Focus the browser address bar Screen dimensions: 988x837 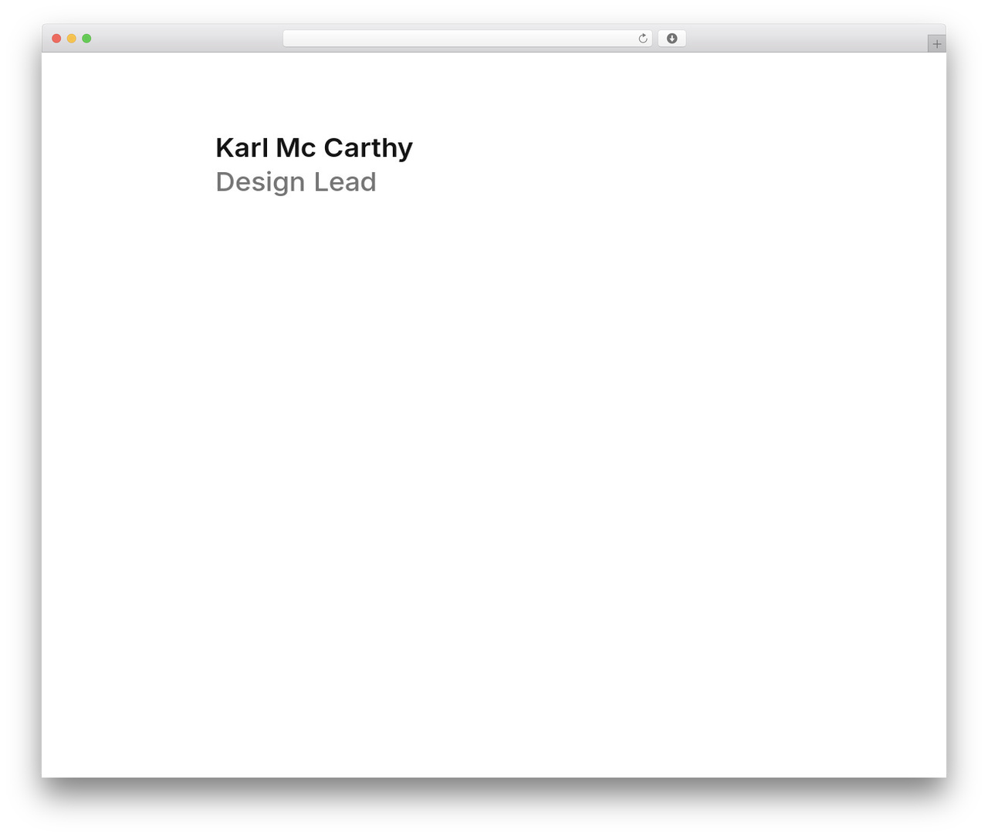tap(467, 39)
